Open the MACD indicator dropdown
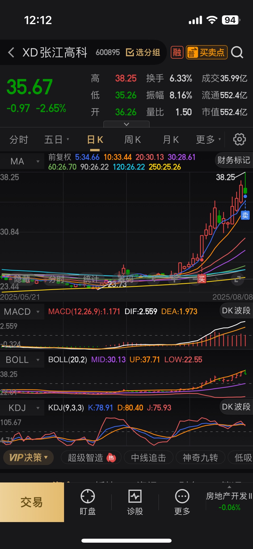Image resolution: width=253 pixels, height=549 pixels. click(22, 312)
